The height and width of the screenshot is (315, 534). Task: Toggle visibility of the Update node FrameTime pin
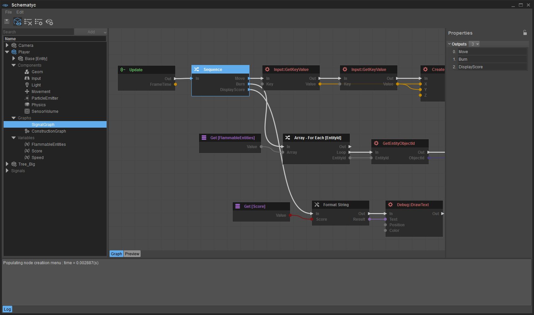click(175, 84)
